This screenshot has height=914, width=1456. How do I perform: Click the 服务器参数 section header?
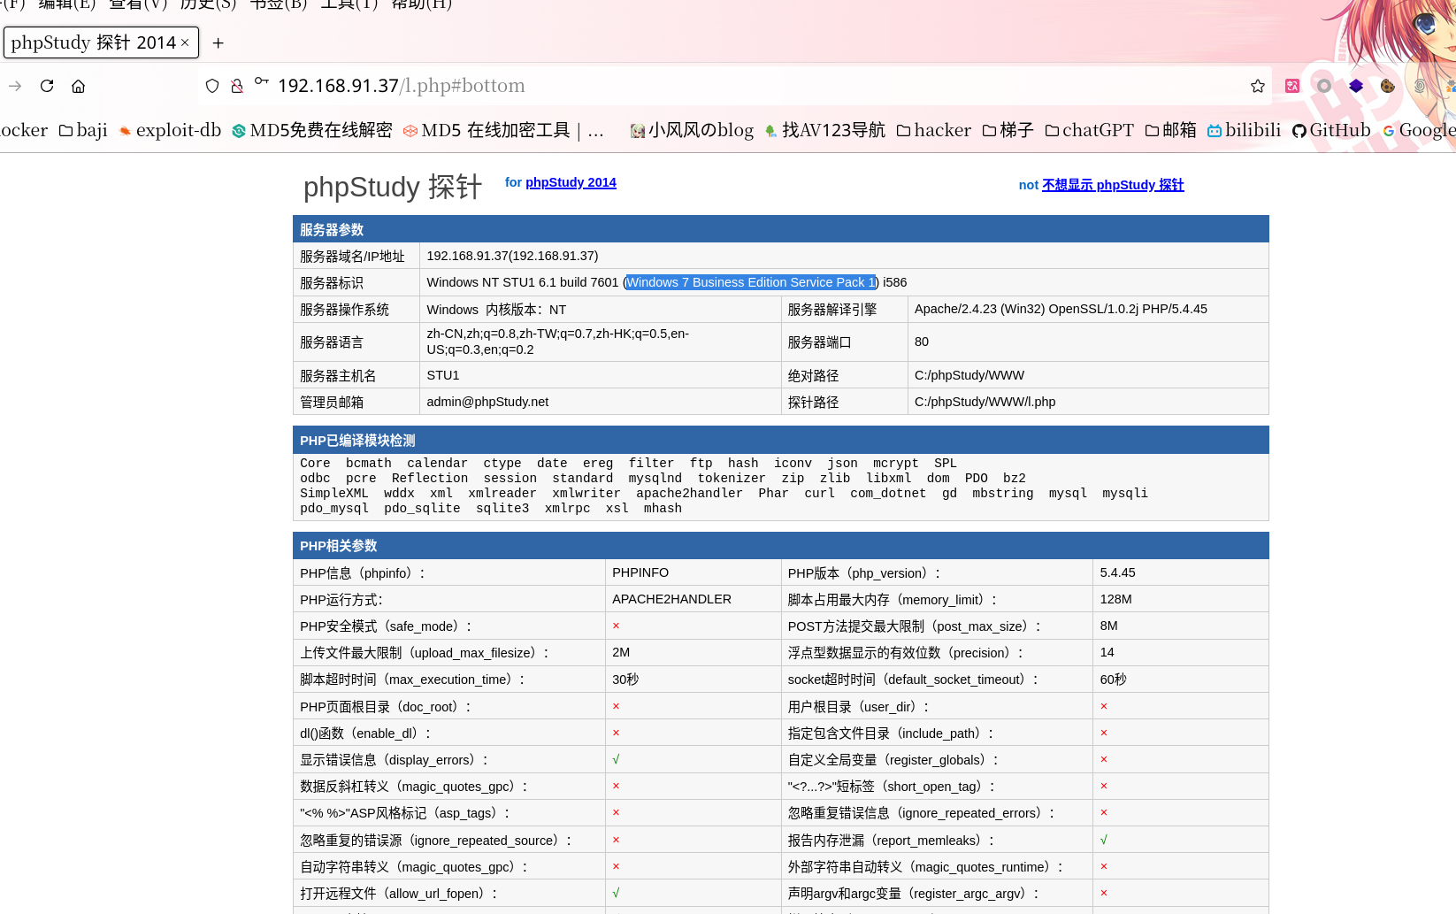[x=781, y=229]
